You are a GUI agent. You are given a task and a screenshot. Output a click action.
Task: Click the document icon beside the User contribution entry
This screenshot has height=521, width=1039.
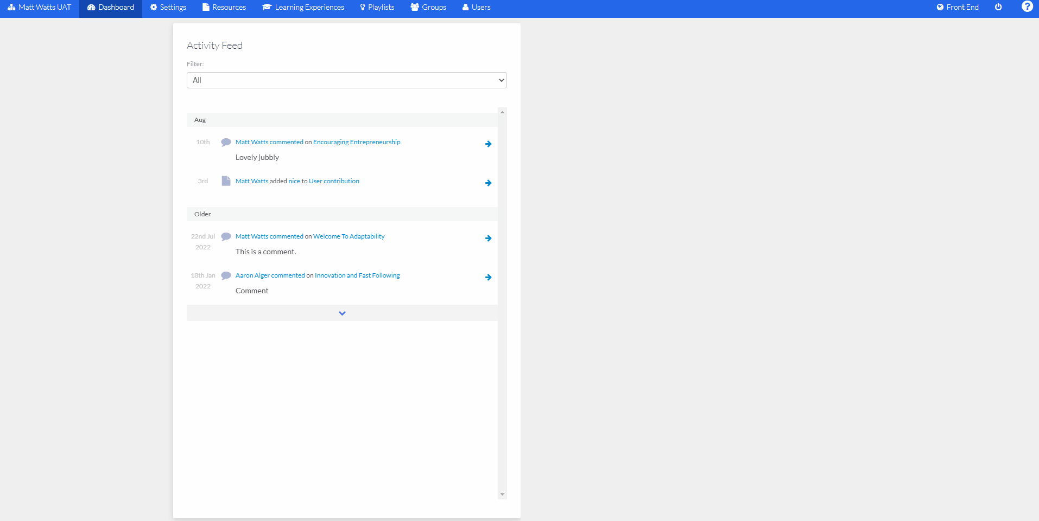(225, 181)
